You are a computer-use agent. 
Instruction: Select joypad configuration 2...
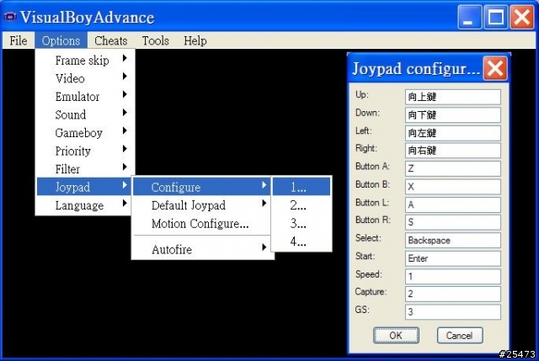(x=302, y=205)
